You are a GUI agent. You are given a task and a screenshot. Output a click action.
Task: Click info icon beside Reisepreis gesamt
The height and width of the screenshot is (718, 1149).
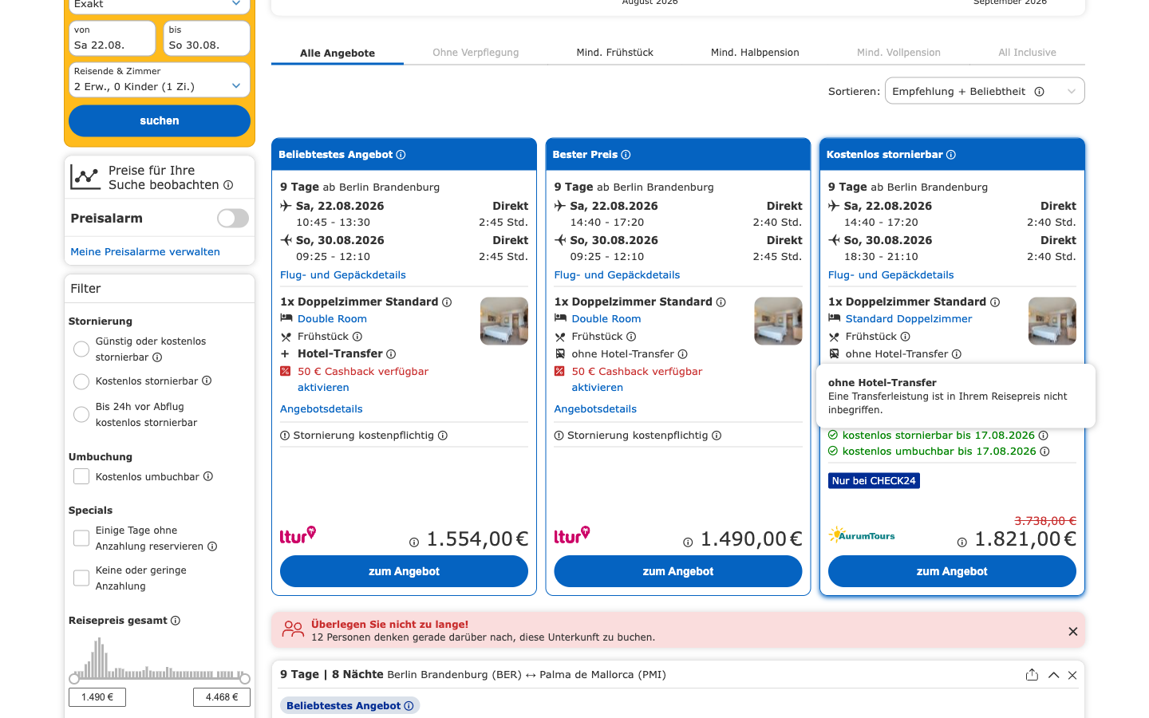coord(176,621)
